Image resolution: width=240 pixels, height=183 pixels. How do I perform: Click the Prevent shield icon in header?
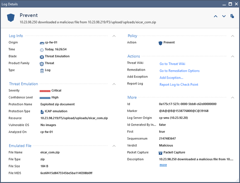11,17
